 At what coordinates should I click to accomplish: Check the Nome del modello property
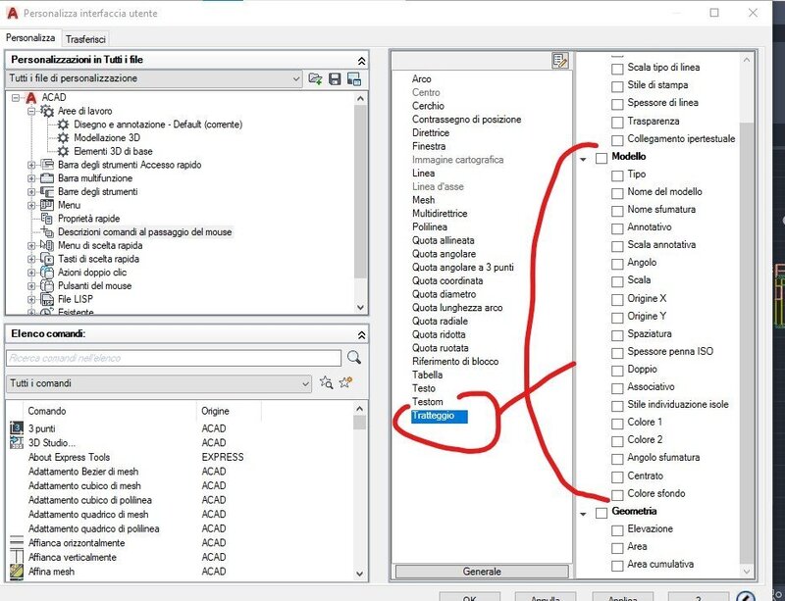617,193
